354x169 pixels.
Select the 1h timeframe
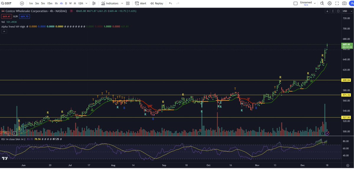pyautogui.click(x=56, y=3)
